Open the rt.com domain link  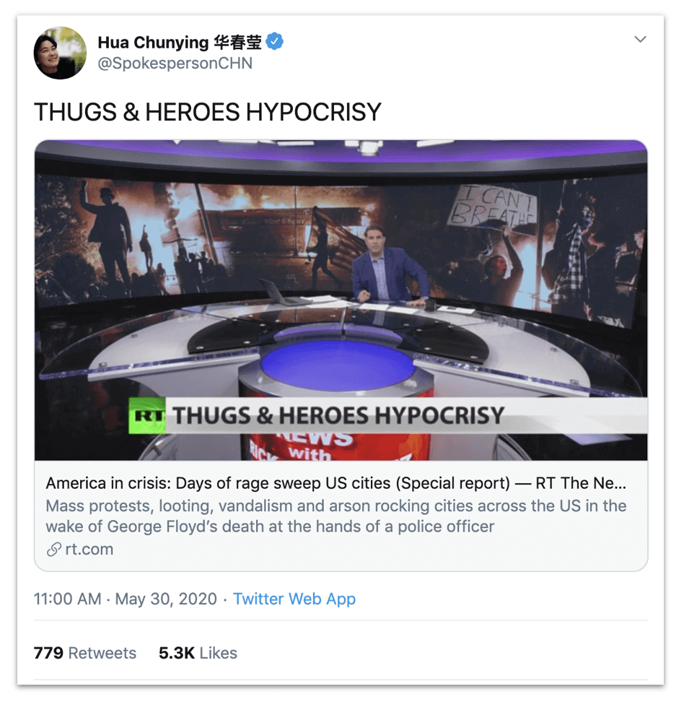tap(89, 550)
